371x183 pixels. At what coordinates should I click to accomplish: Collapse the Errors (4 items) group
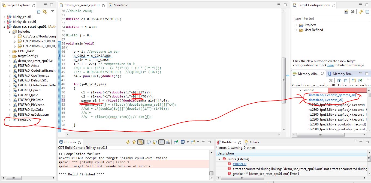point(220,159)
